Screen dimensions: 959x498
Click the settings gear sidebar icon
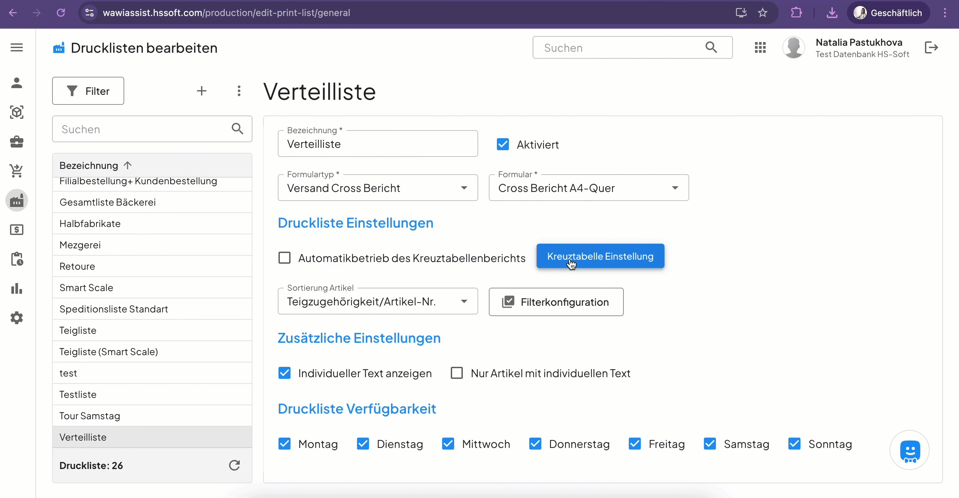pyautogui.click(x=16, y=318)
